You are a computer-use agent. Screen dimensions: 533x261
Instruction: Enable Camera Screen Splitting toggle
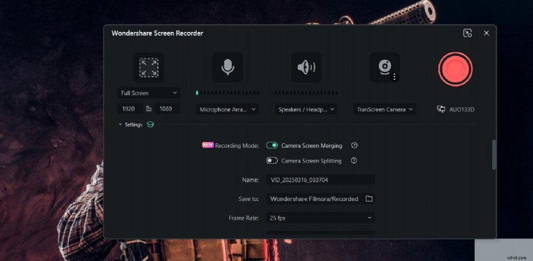pos(272,160)
